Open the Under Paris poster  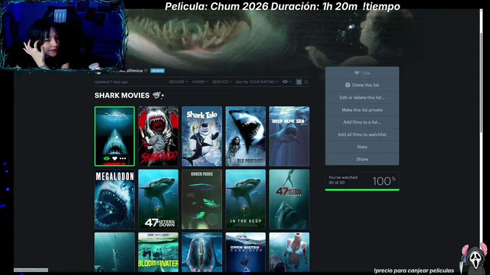click(202, 199)
